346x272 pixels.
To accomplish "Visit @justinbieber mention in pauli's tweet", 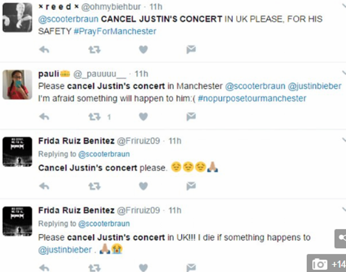I will [x=315, y=86].
